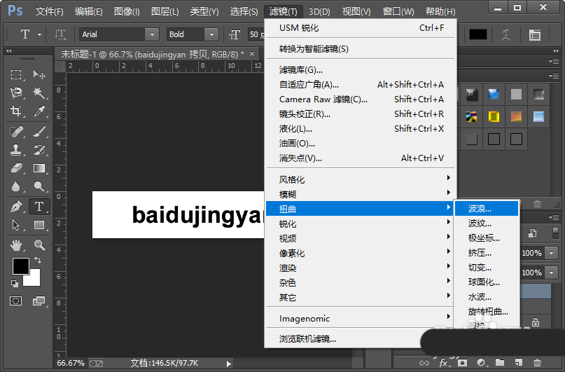Click the foreground color swatch
This screenshot has height=372, width=565.
click(x=20, y=266)
